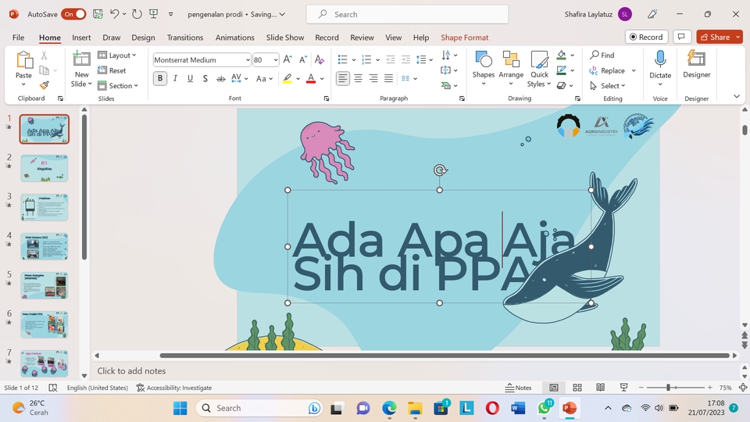Toggle Italic formatting

[x=175, y=78]
